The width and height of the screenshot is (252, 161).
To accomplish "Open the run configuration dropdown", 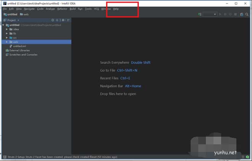I will tap(210, 14).
